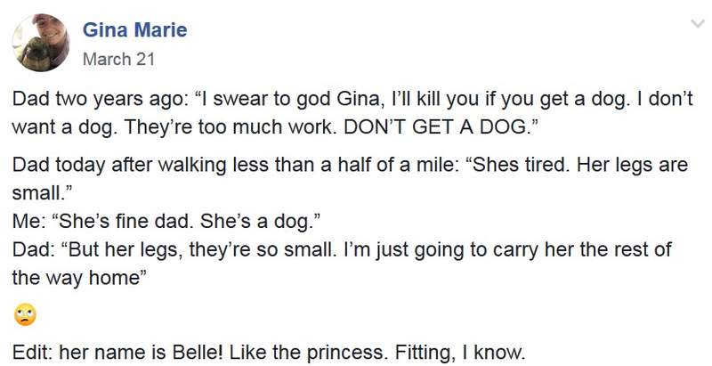Open the Gina Marie profile link
This screenshot has height=366, width=712.
coord(134,30)
